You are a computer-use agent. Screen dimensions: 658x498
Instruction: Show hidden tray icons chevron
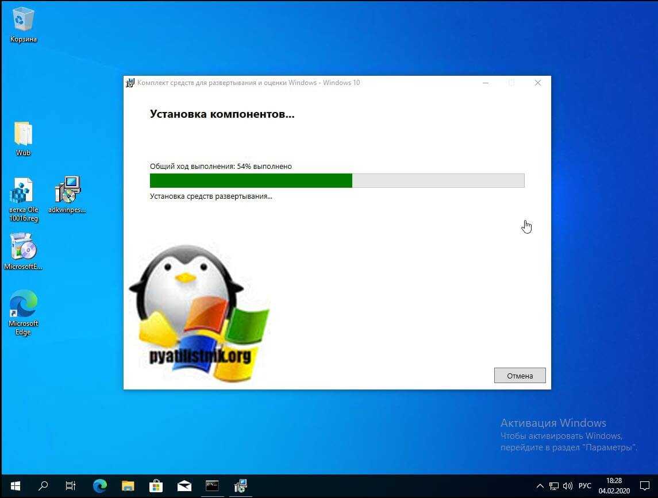(540, 486)
